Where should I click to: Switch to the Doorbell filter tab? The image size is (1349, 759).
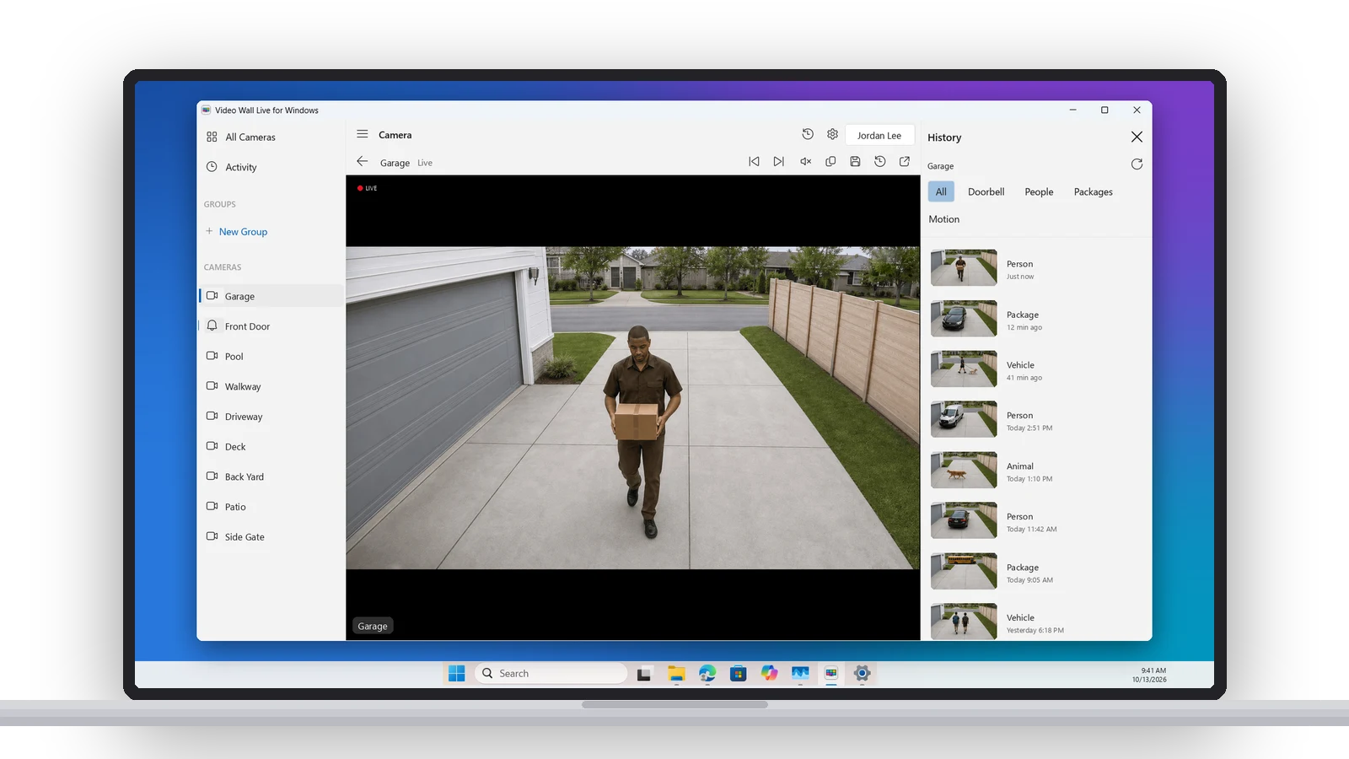click(986, 191)
